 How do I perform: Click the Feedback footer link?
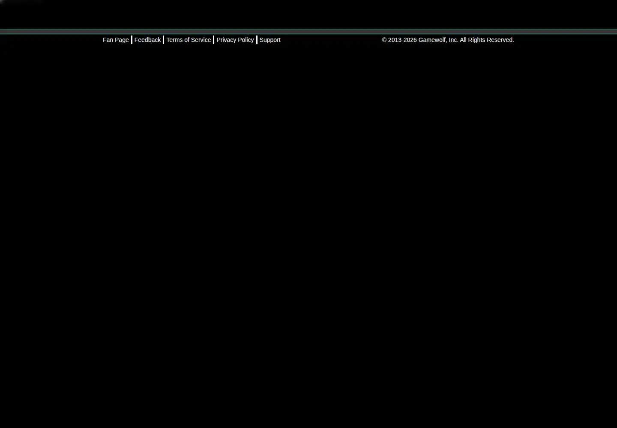coord(147,40)
